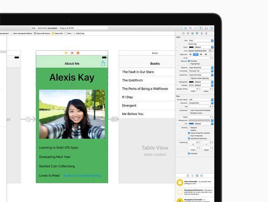Image resolution: width=268 pixels, height=202 pixels.
Task: Open the Attributes inspector
Action: tap(197, 33)
